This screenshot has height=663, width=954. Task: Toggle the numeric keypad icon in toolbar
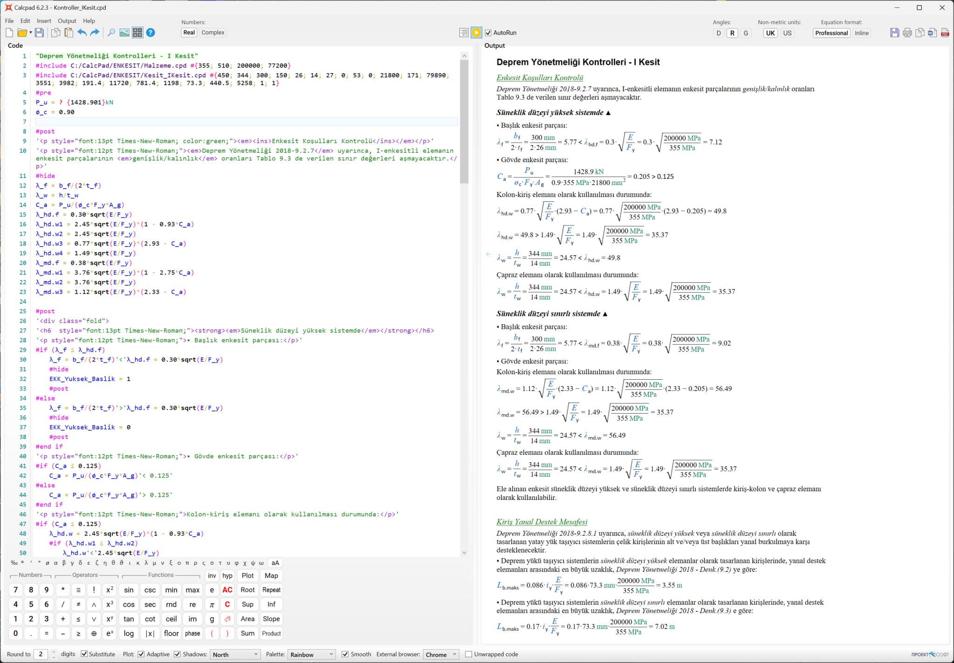[x=137, y=33]
